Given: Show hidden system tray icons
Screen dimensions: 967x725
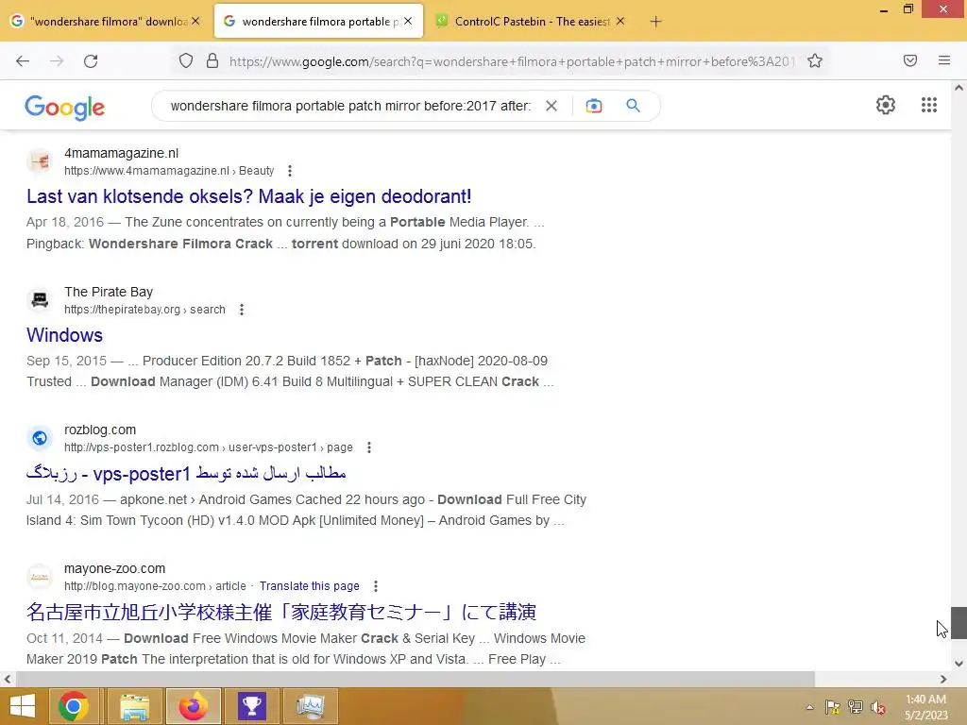Looking at the screenshot, I should pyautogui.click(x=809, y=707).
